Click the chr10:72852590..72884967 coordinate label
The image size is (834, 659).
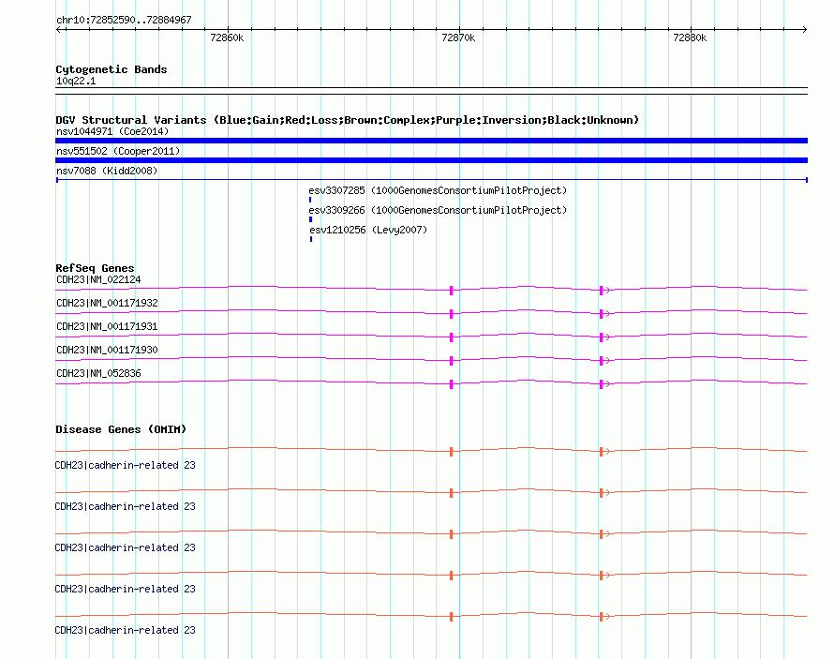pos(124,20)
